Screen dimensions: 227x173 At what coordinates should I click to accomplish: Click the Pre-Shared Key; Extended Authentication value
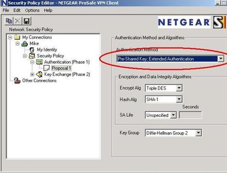tap(167, 59)
